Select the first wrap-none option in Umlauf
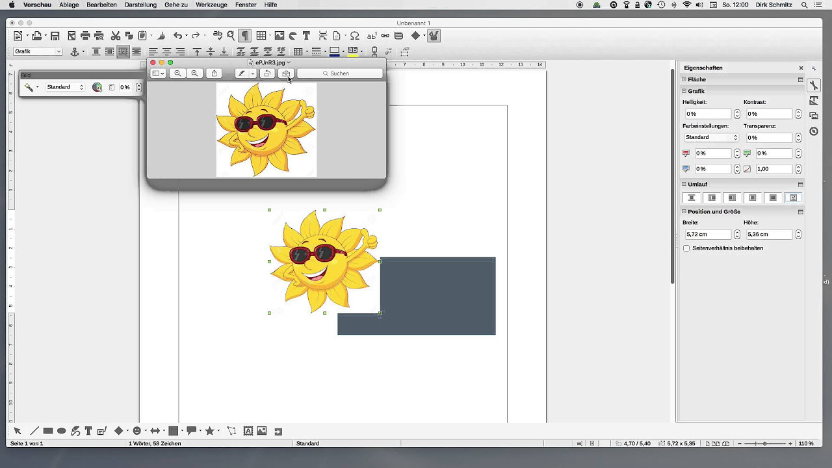The width and height of the screenshot is (832, 468). (692, 198)
